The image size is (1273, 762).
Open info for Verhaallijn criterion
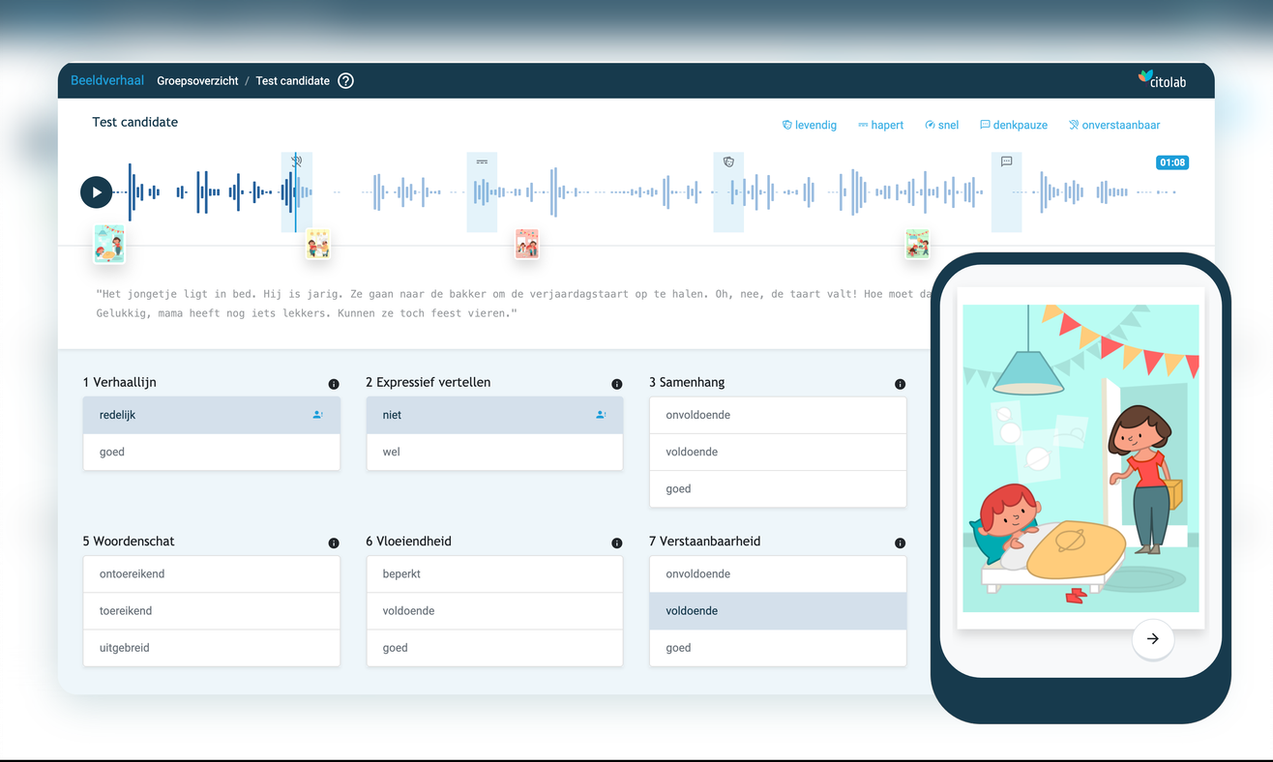334,384
